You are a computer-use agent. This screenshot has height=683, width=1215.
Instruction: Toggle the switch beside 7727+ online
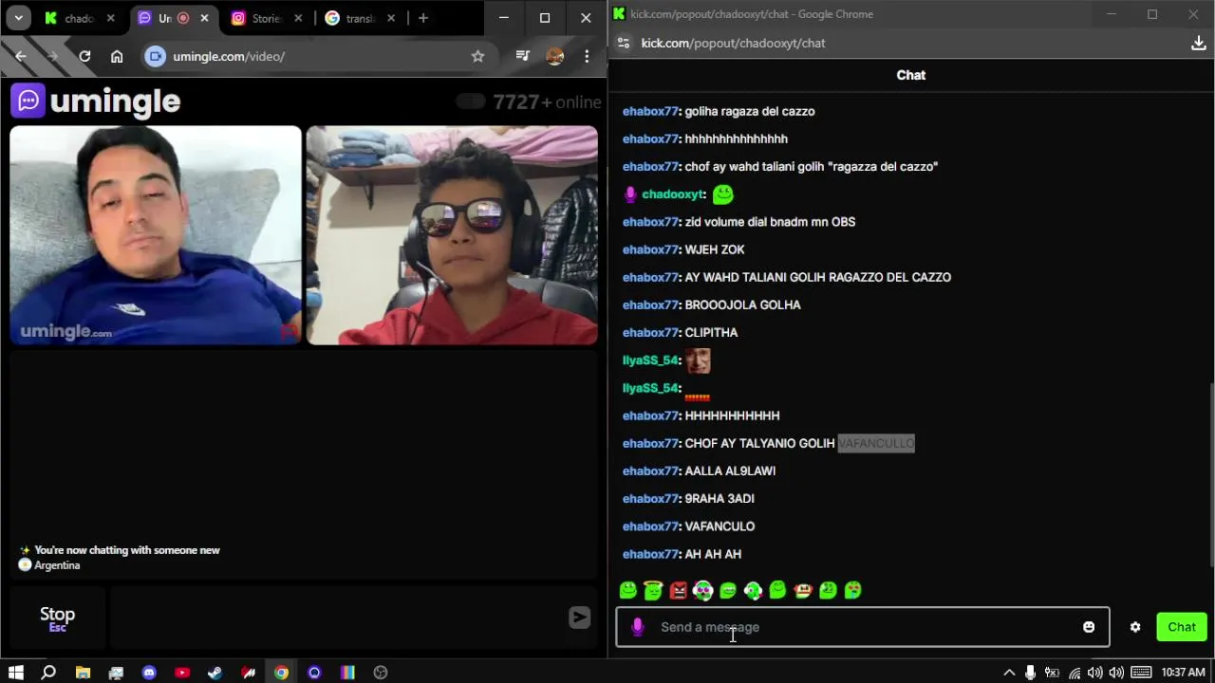[x=471, y=102]
